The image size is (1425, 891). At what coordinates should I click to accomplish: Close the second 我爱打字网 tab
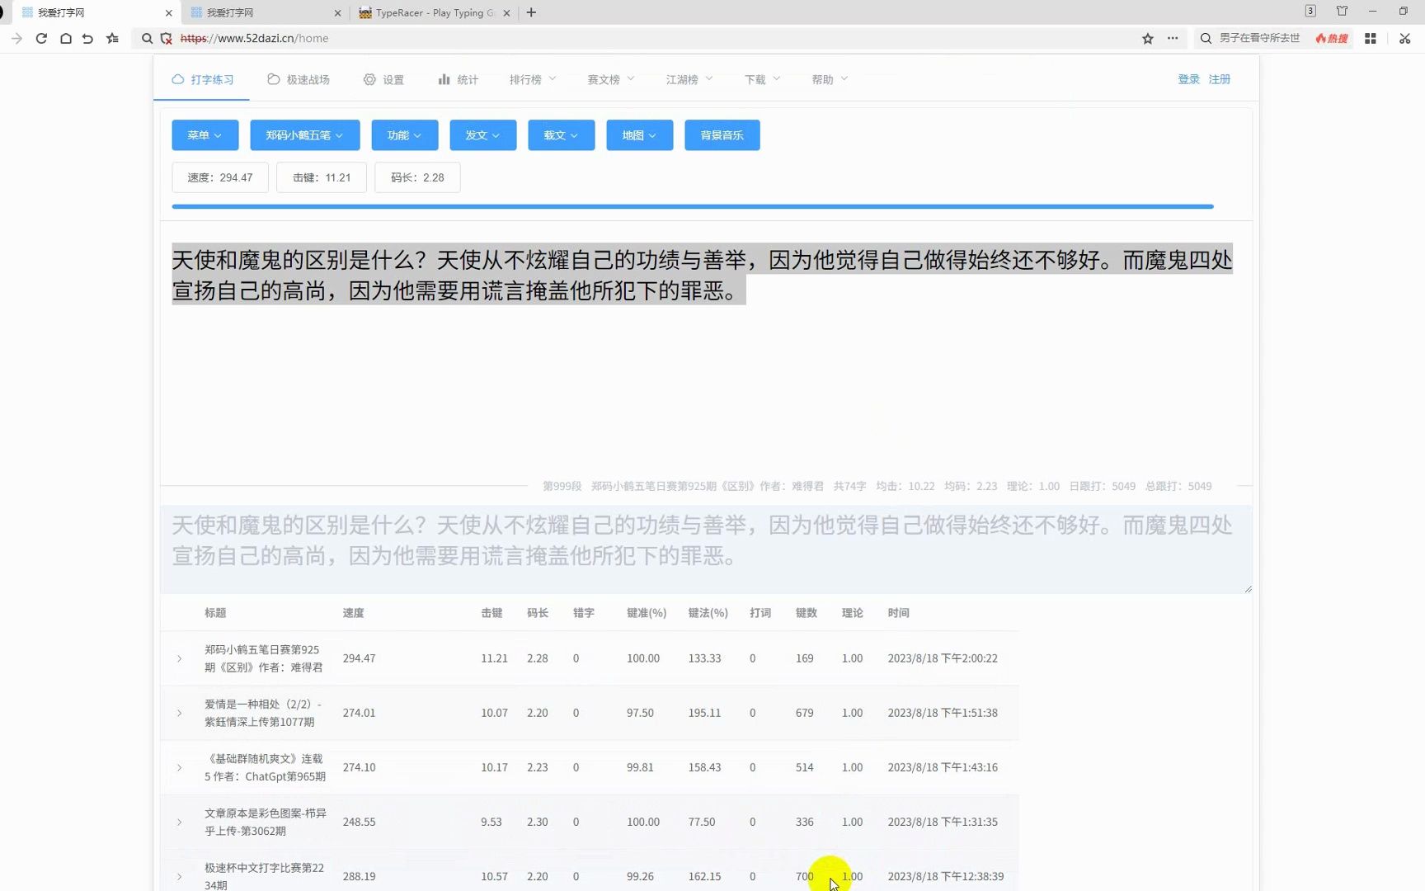(337, 13)
